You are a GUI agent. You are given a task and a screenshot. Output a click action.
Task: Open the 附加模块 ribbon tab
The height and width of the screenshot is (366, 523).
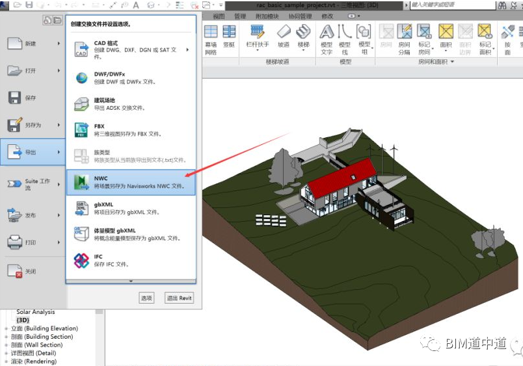(267, 16)
